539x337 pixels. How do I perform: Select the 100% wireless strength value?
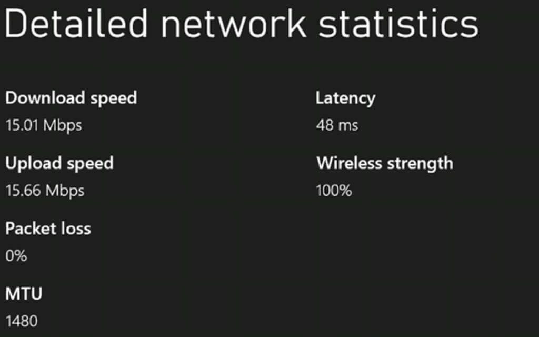(x=334, y=190)
